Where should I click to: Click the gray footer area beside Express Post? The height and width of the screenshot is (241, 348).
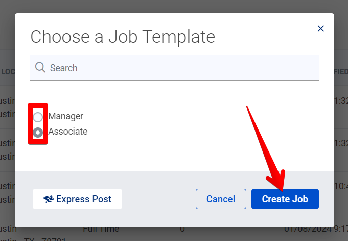(159, 199)
